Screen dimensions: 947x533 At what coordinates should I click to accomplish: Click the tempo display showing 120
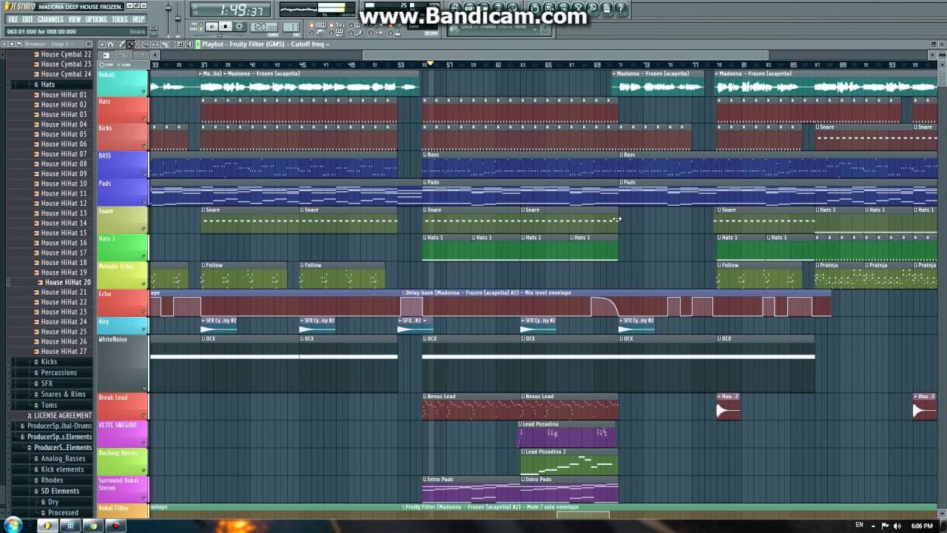[x=264, y=27]
